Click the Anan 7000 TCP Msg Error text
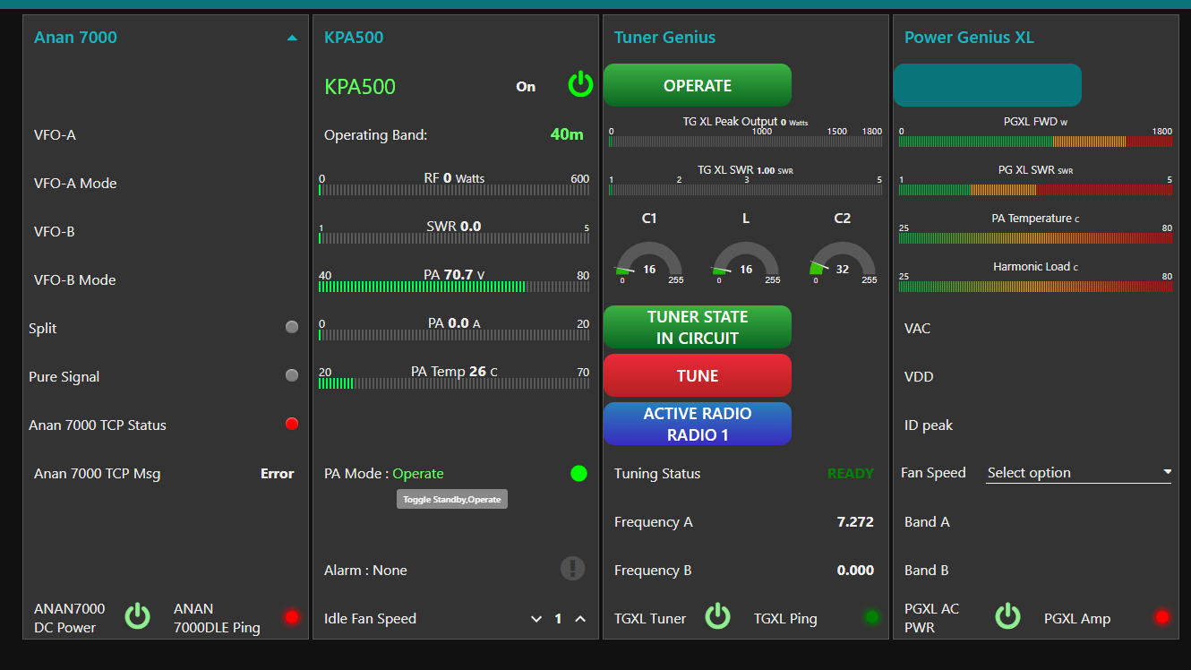The height and width of the screenshot is (670, 1191). coord(278,473)
